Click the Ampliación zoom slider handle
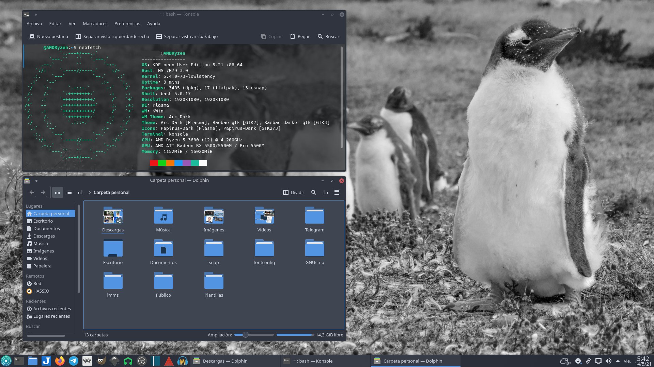The image size is (654, 367). coord(245,335)
